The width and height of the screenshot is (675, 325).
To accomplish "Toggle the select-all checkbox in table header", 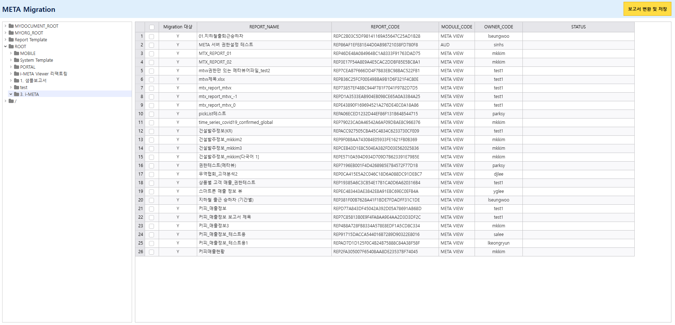I will [152, 27].
